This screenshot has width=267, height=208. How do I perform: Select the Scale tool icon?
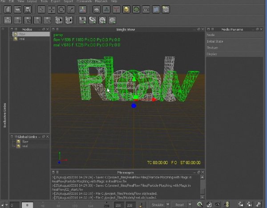[x=71, y=9]
